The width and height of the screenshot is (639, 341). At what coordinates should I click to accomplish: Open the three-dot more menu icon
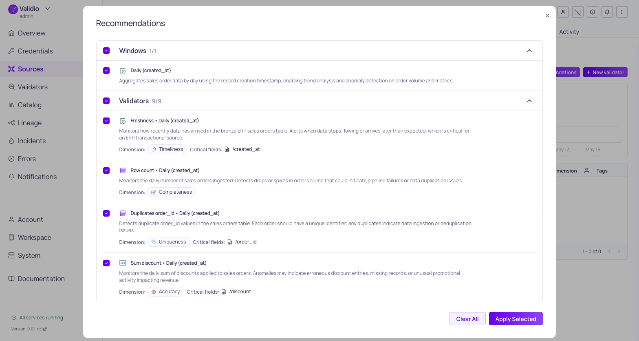(x=622, y=12)
